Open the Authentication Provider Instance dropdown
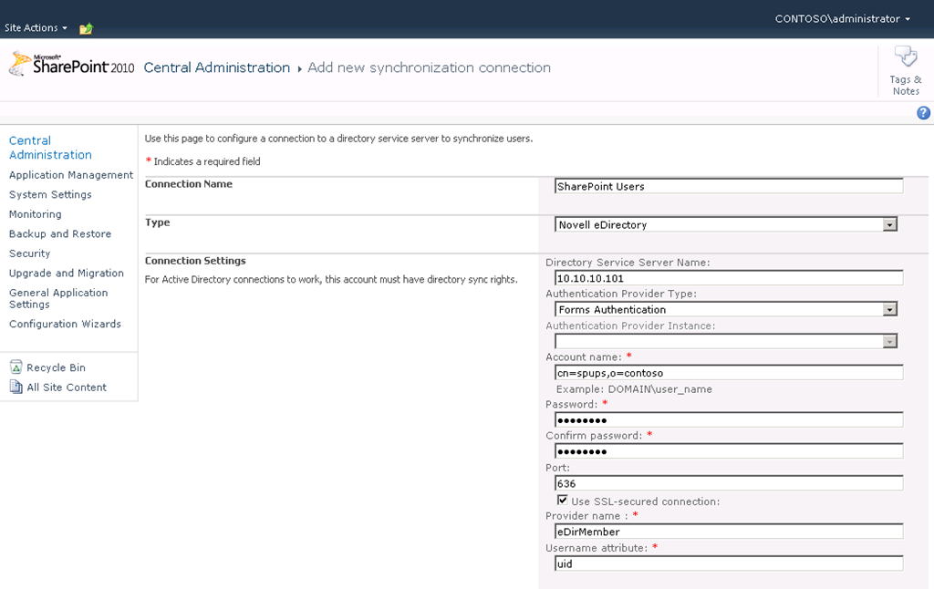Image resolution: width=934 pixels, height=589 pixels. (x=726, y=341)
